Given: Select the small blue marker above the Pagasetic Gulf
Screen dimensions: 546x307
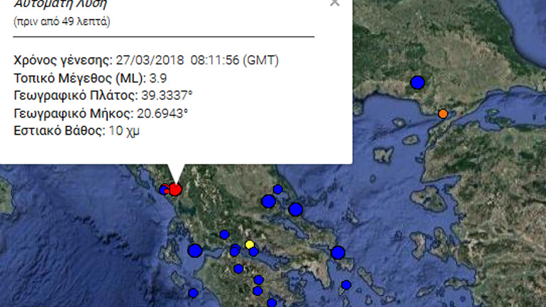Looking at the screenshot, I should point(277,189).
